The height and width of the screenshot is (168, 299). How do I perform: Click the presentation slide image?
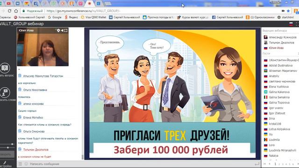(172, 94)
